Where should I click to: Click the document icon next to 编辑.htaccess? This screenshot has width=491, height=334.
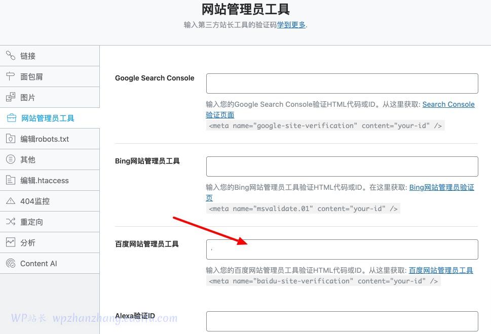click(x=11, y=180)
